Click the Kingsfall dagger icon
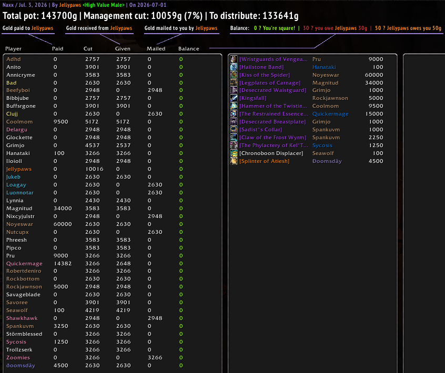445x373 pixels. [234, 98]
